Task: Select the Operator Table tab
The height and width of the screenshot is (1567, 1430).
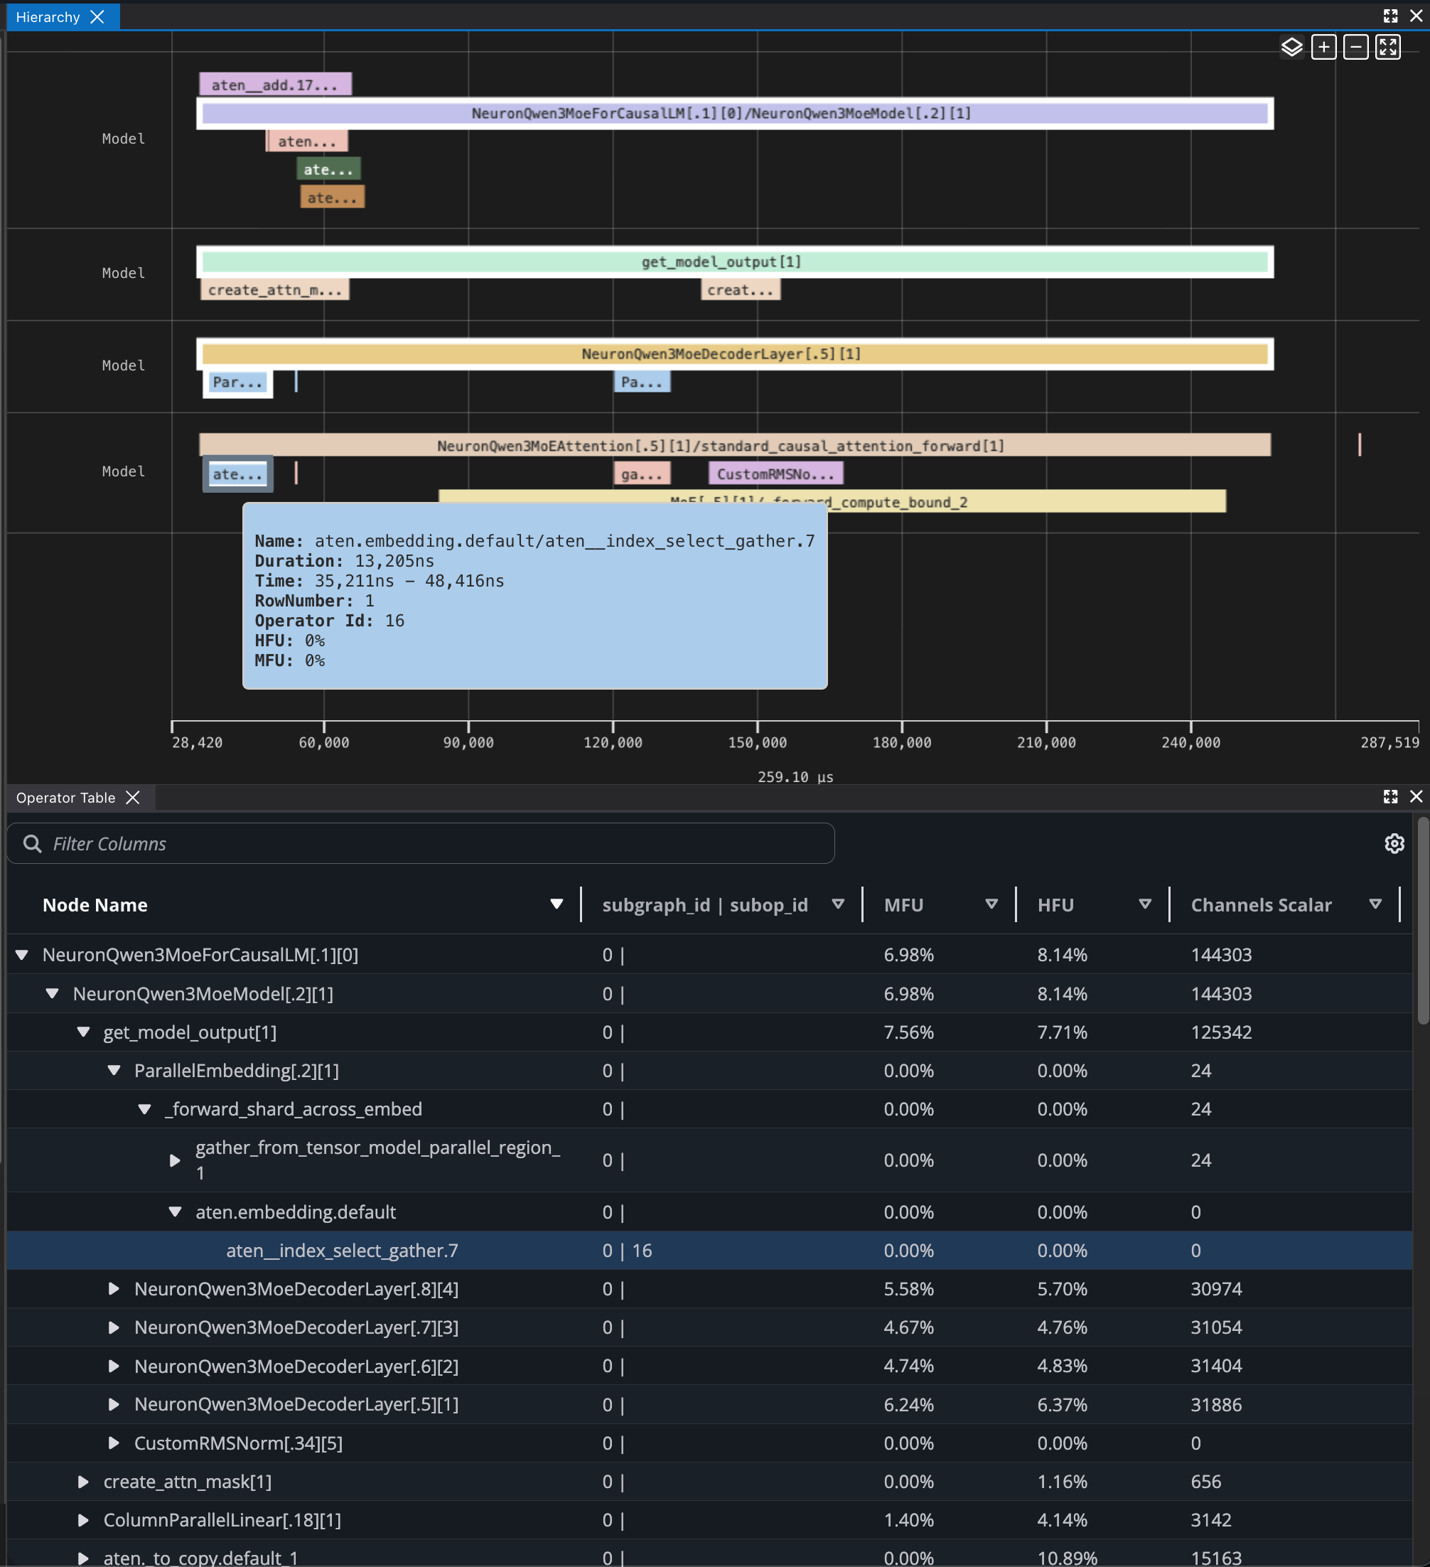Action: click(x=66, y=797)
